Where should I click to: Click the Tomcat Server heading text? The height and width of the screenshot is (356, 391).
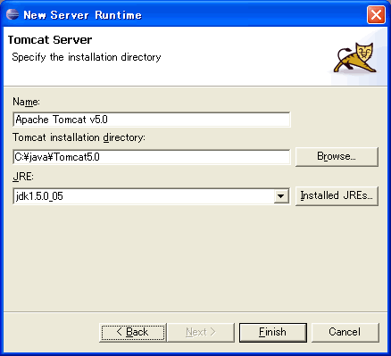pos(50,40)
